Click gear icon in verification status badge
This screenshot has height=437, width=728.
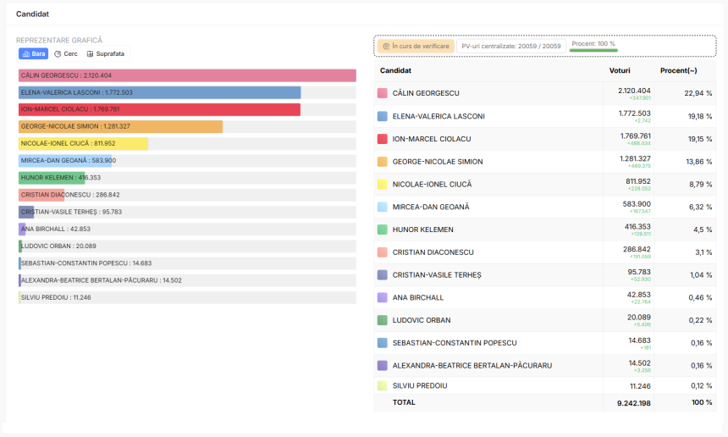pos(386,47)
